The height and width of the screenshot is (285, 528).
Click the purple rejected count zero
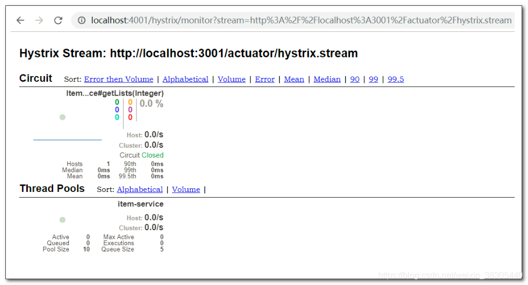(130, 110)
